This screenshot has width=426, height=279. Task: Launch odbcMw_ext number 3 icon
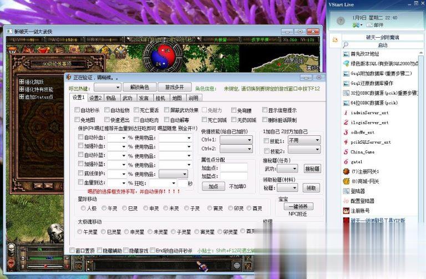[346, 132]
